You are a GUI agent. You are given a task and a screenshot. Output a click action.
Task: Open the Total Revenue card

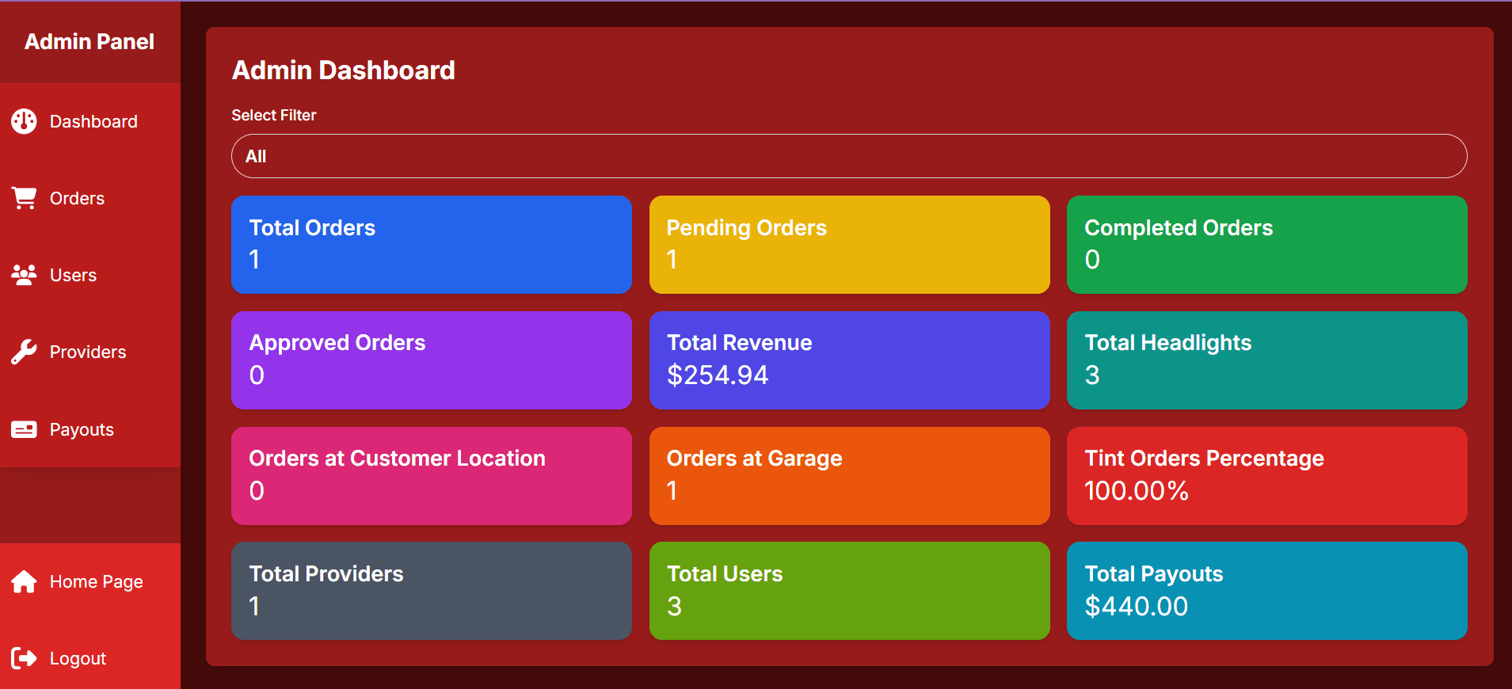[849, 360]
